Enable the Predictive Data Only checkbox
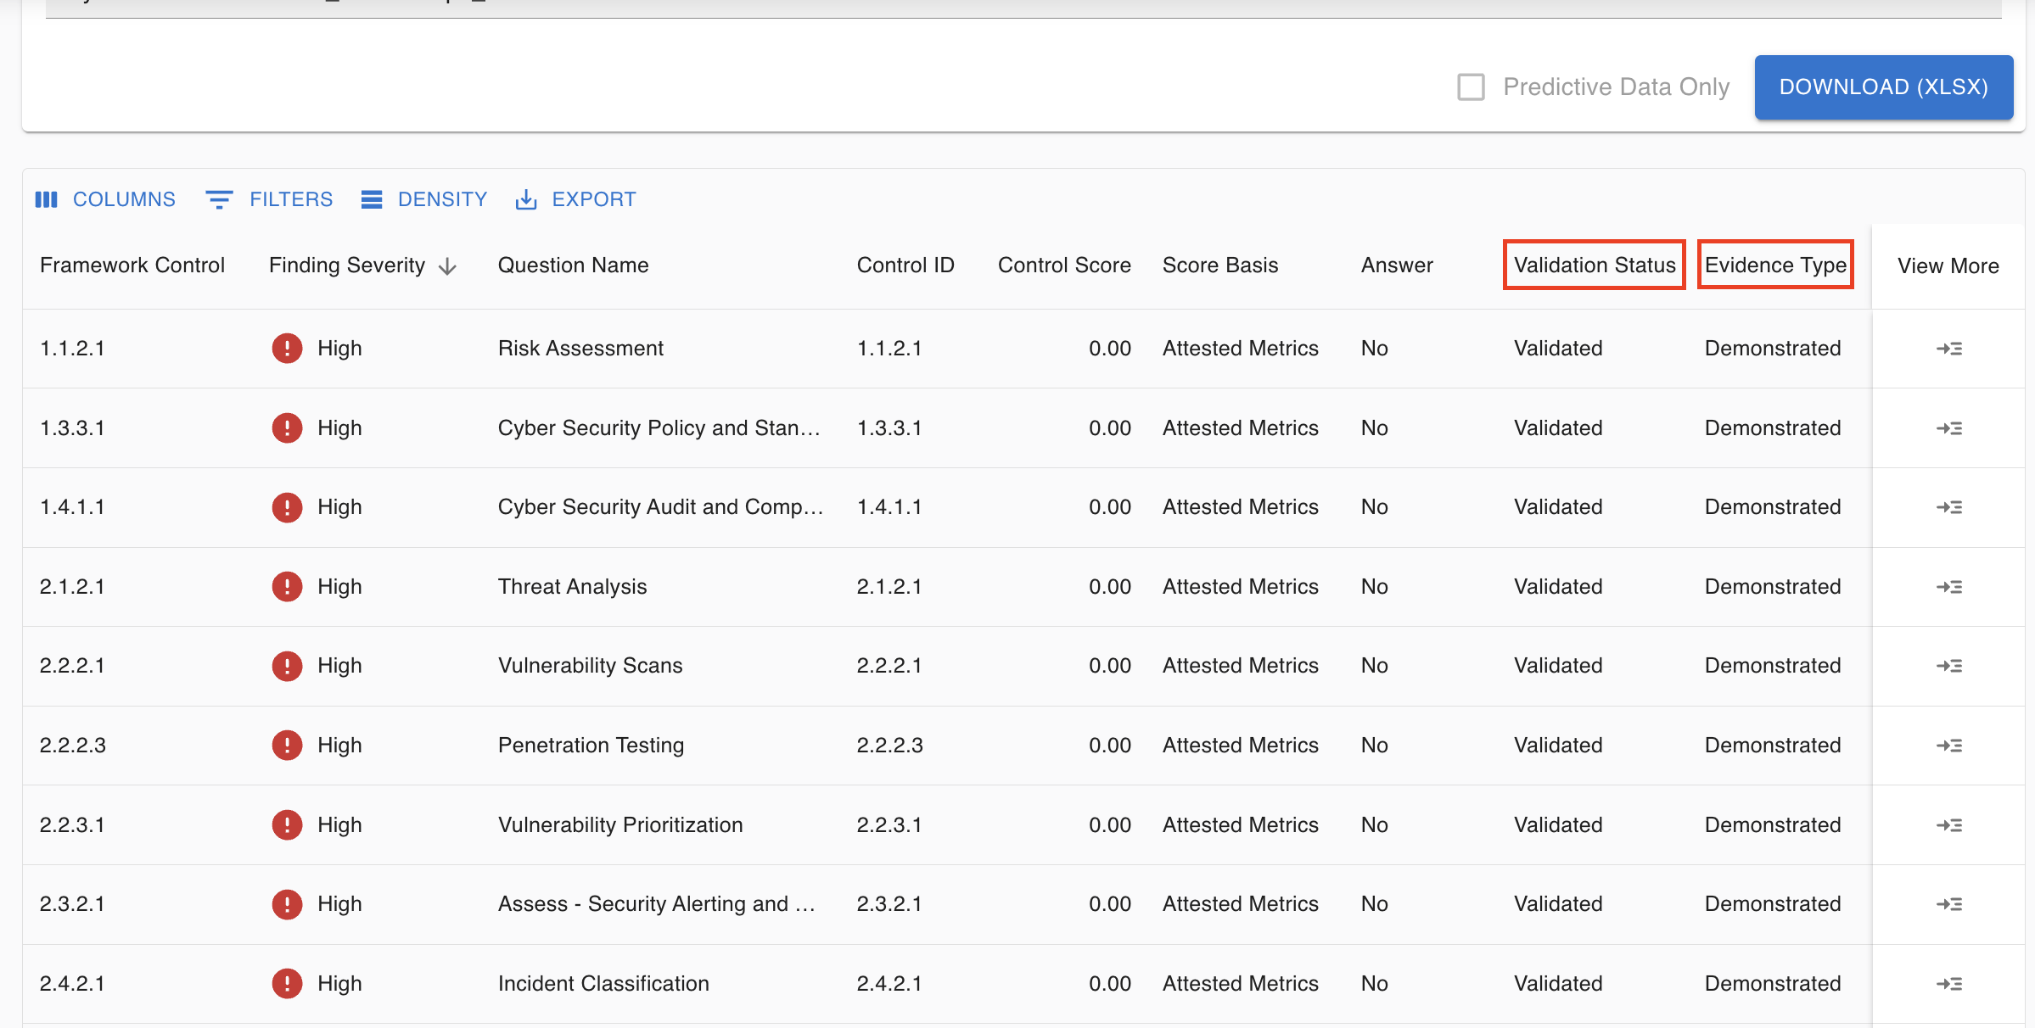The height and width of the screenshot is (1028, 2035). point(1471,87)
